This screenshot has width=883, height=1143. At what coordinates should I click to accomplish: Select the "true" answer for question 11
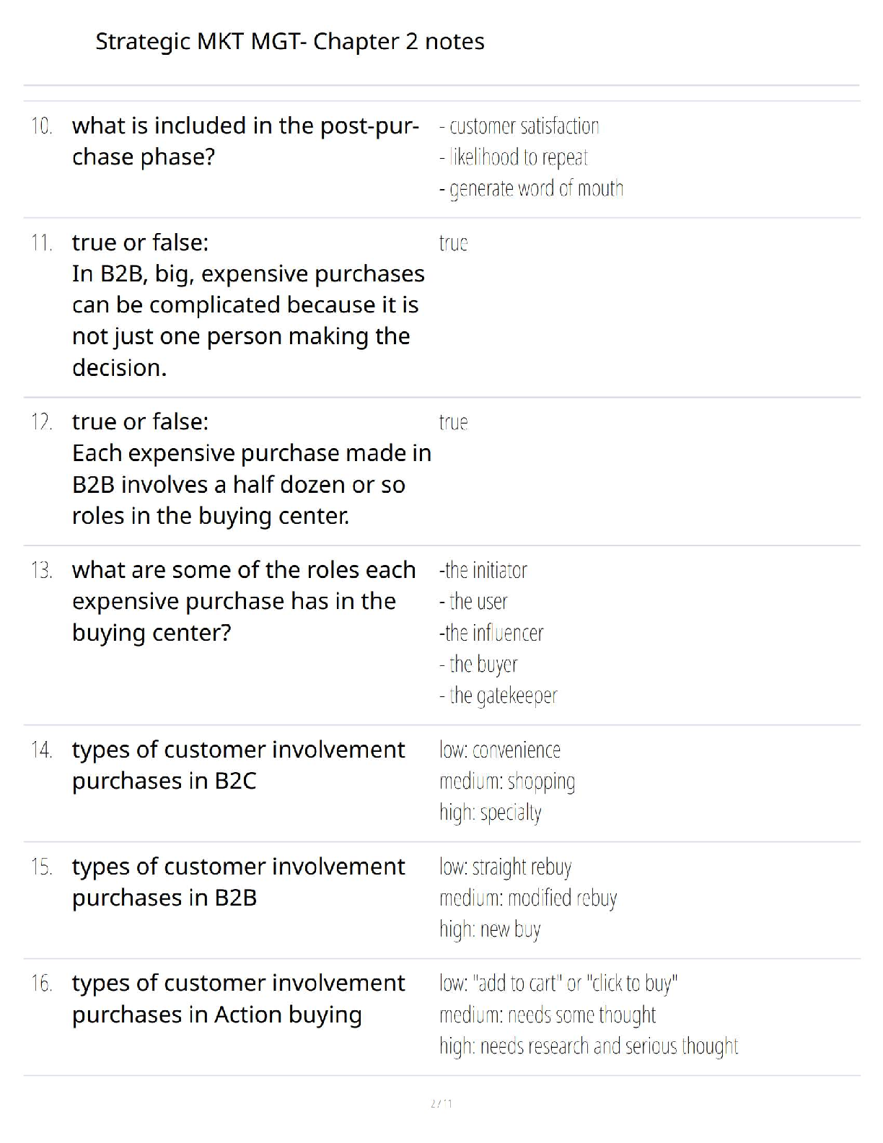pyautogui.click(x=453, y=243)
